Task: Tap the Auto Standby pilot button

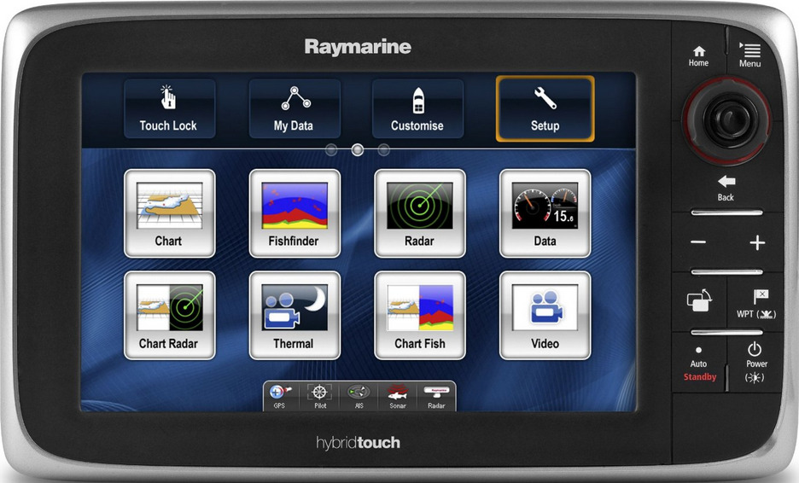Action: click(x=700, y=364)
